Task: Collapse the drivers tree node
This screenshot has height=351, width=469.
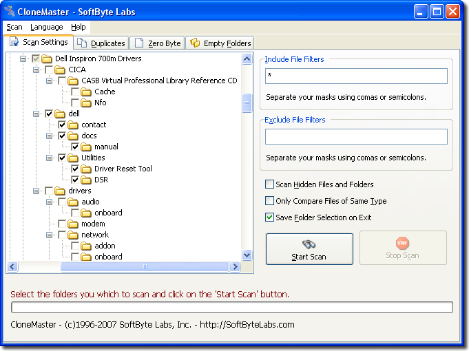Action: tap(36, 191)
